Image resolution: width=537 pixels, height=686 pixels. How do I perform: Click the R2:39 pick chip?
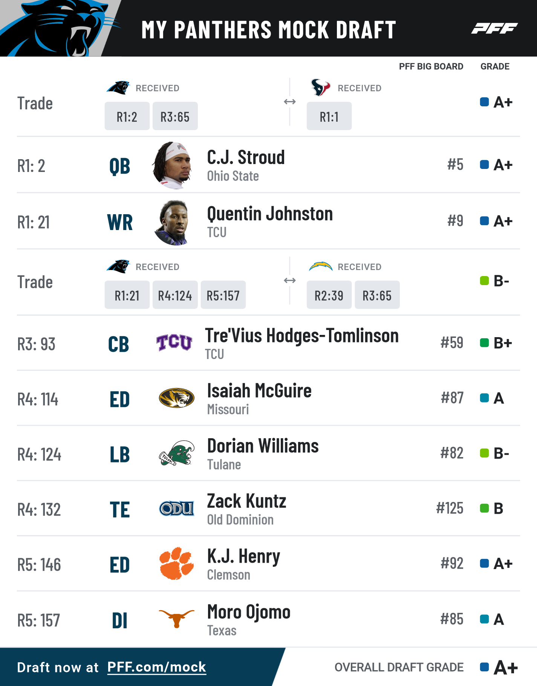329,295
